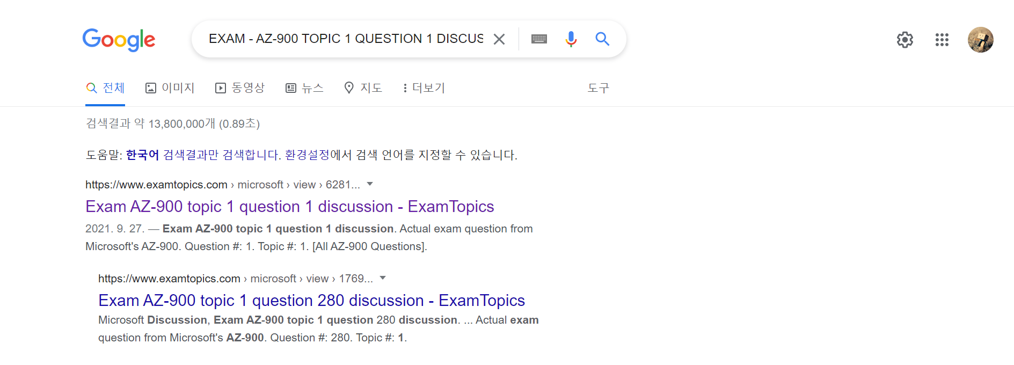
Task: Open the Google apps grid
Action: click(x=942, y=40)
